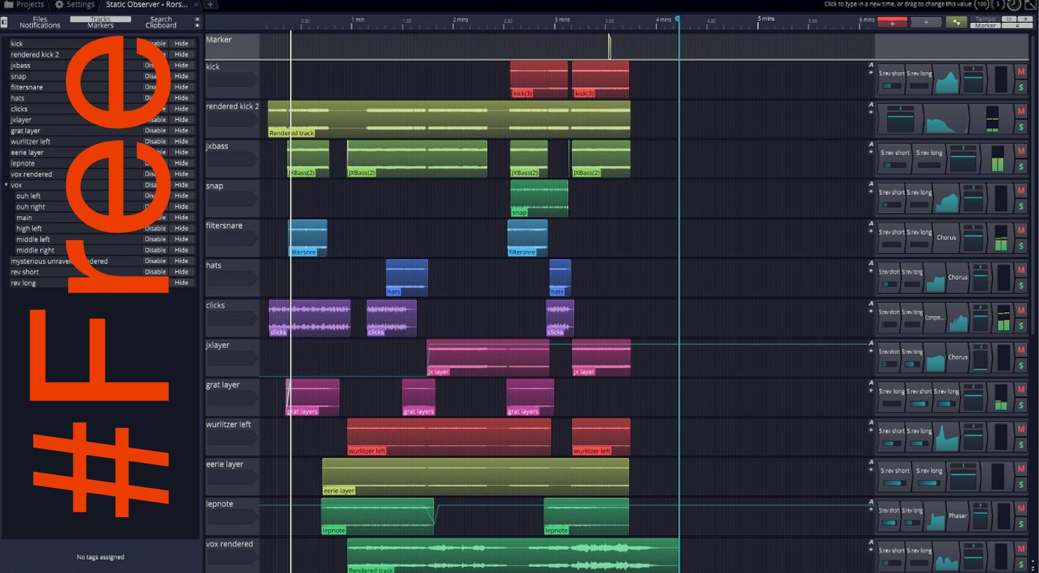Open the Phaser plugin on lepnote track
The image size is (1039, 573).
point(957,516)
